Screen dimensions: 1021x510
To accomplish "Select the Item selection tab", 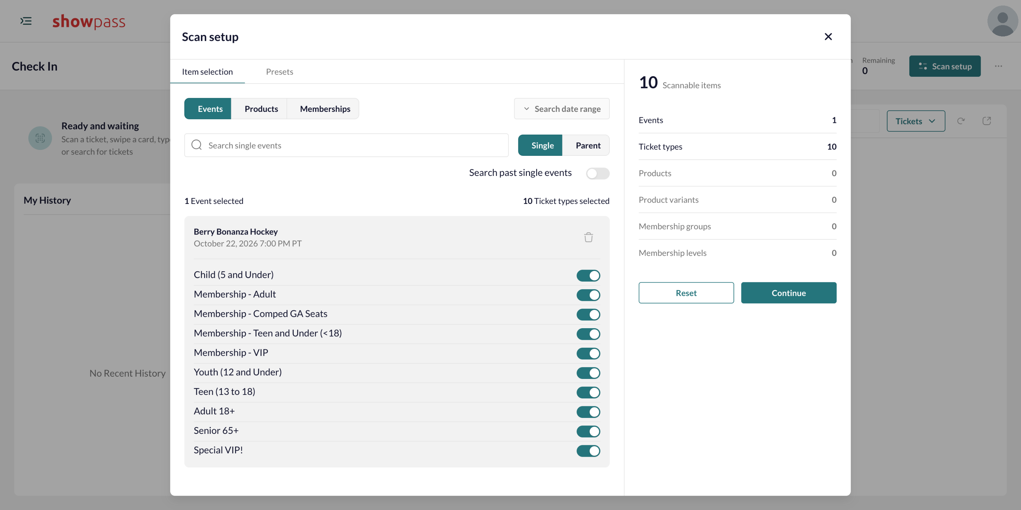I will click(207, 72).
